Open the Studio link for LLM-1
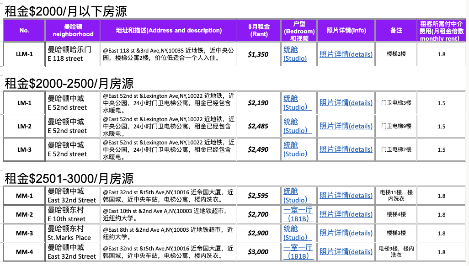 point(297,54)
